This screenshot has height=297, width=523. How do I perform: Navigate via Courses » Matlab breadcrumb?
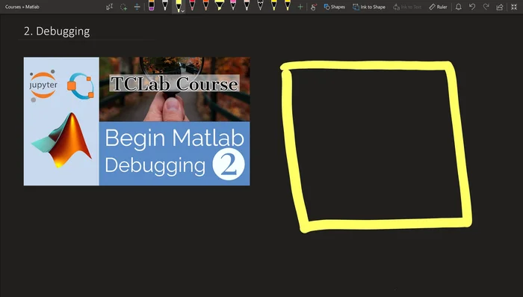click(x=22, y=7)
